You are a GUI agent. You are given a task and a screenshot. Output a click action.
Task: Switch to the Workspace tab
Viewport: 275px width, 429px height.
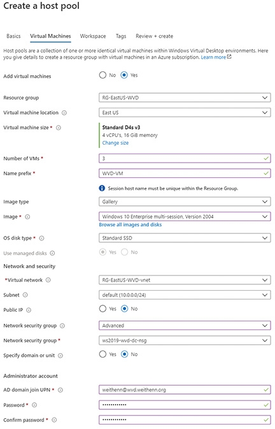coord(93,36)
